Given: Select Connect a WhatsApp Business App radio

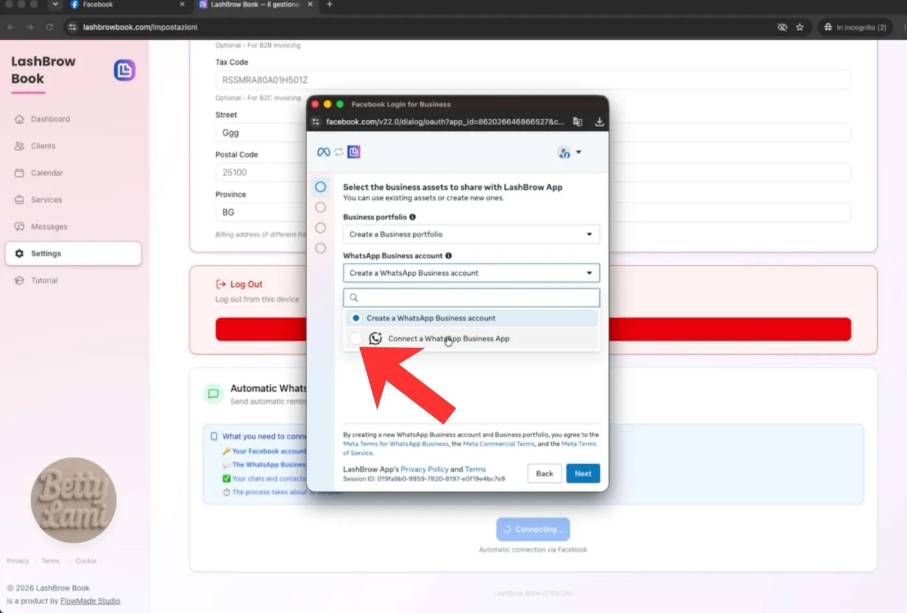Looking at the screenshot, I should 356,339.
